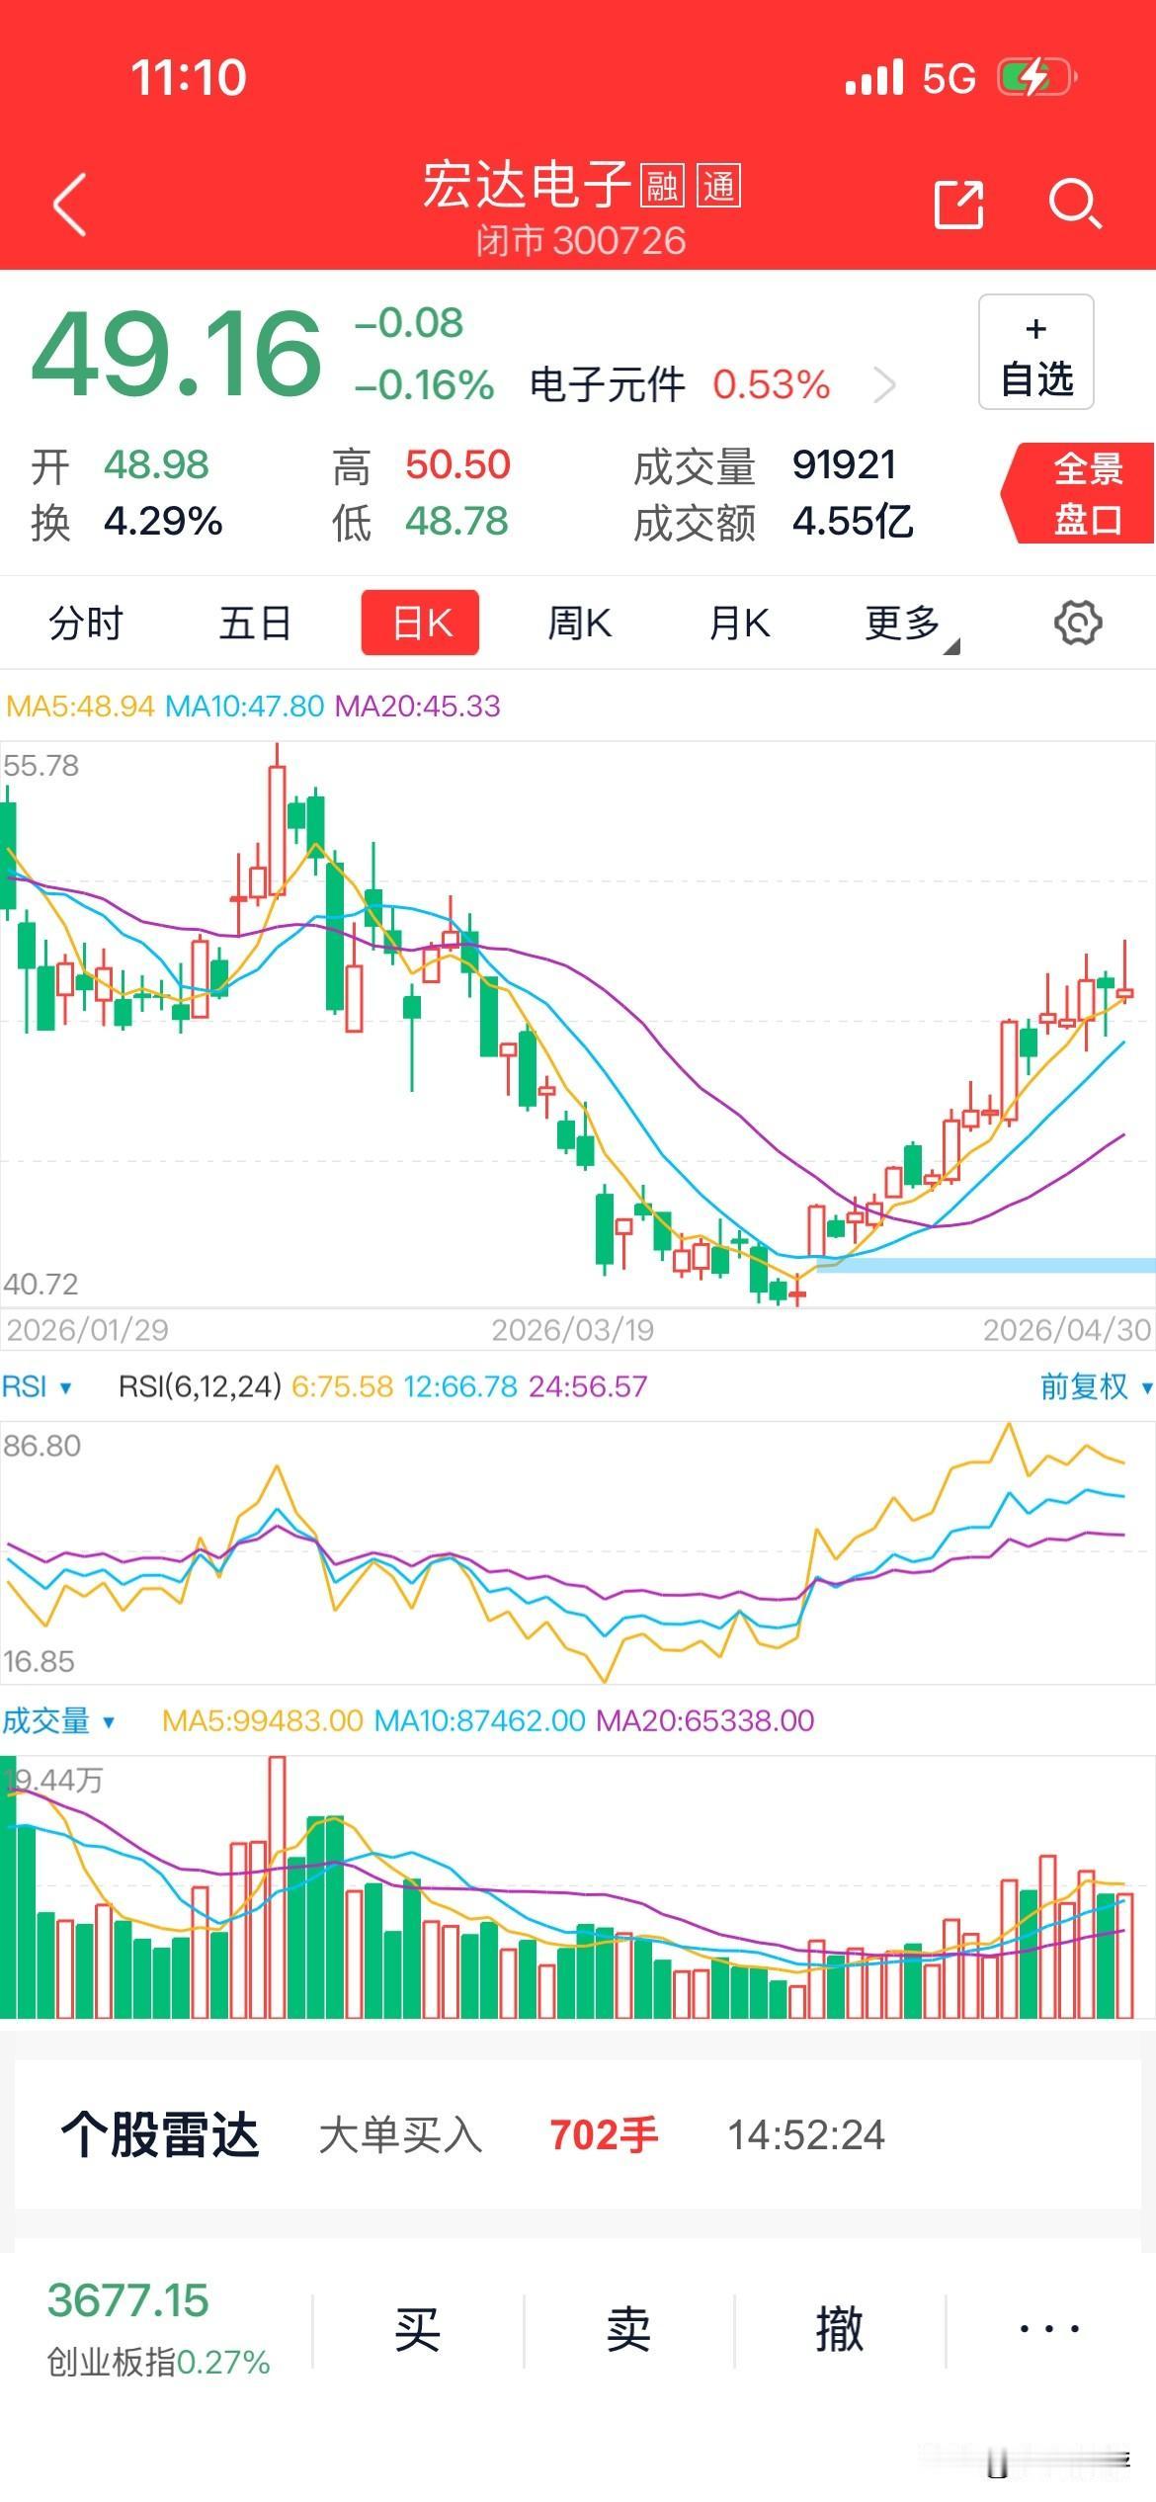The height and width of the screenshot is (2502, 1156).
Task: Open the 前复权 adjustment dropdown
Action: 1096,1386
